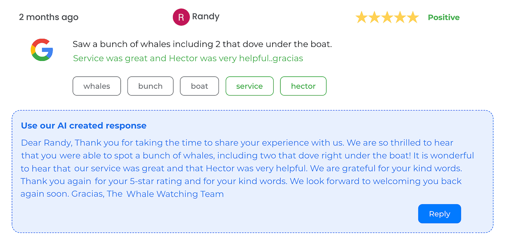Select the 'bunch' keyword tag
This screenshot has height=245, width=506.
tap(150, 86)
